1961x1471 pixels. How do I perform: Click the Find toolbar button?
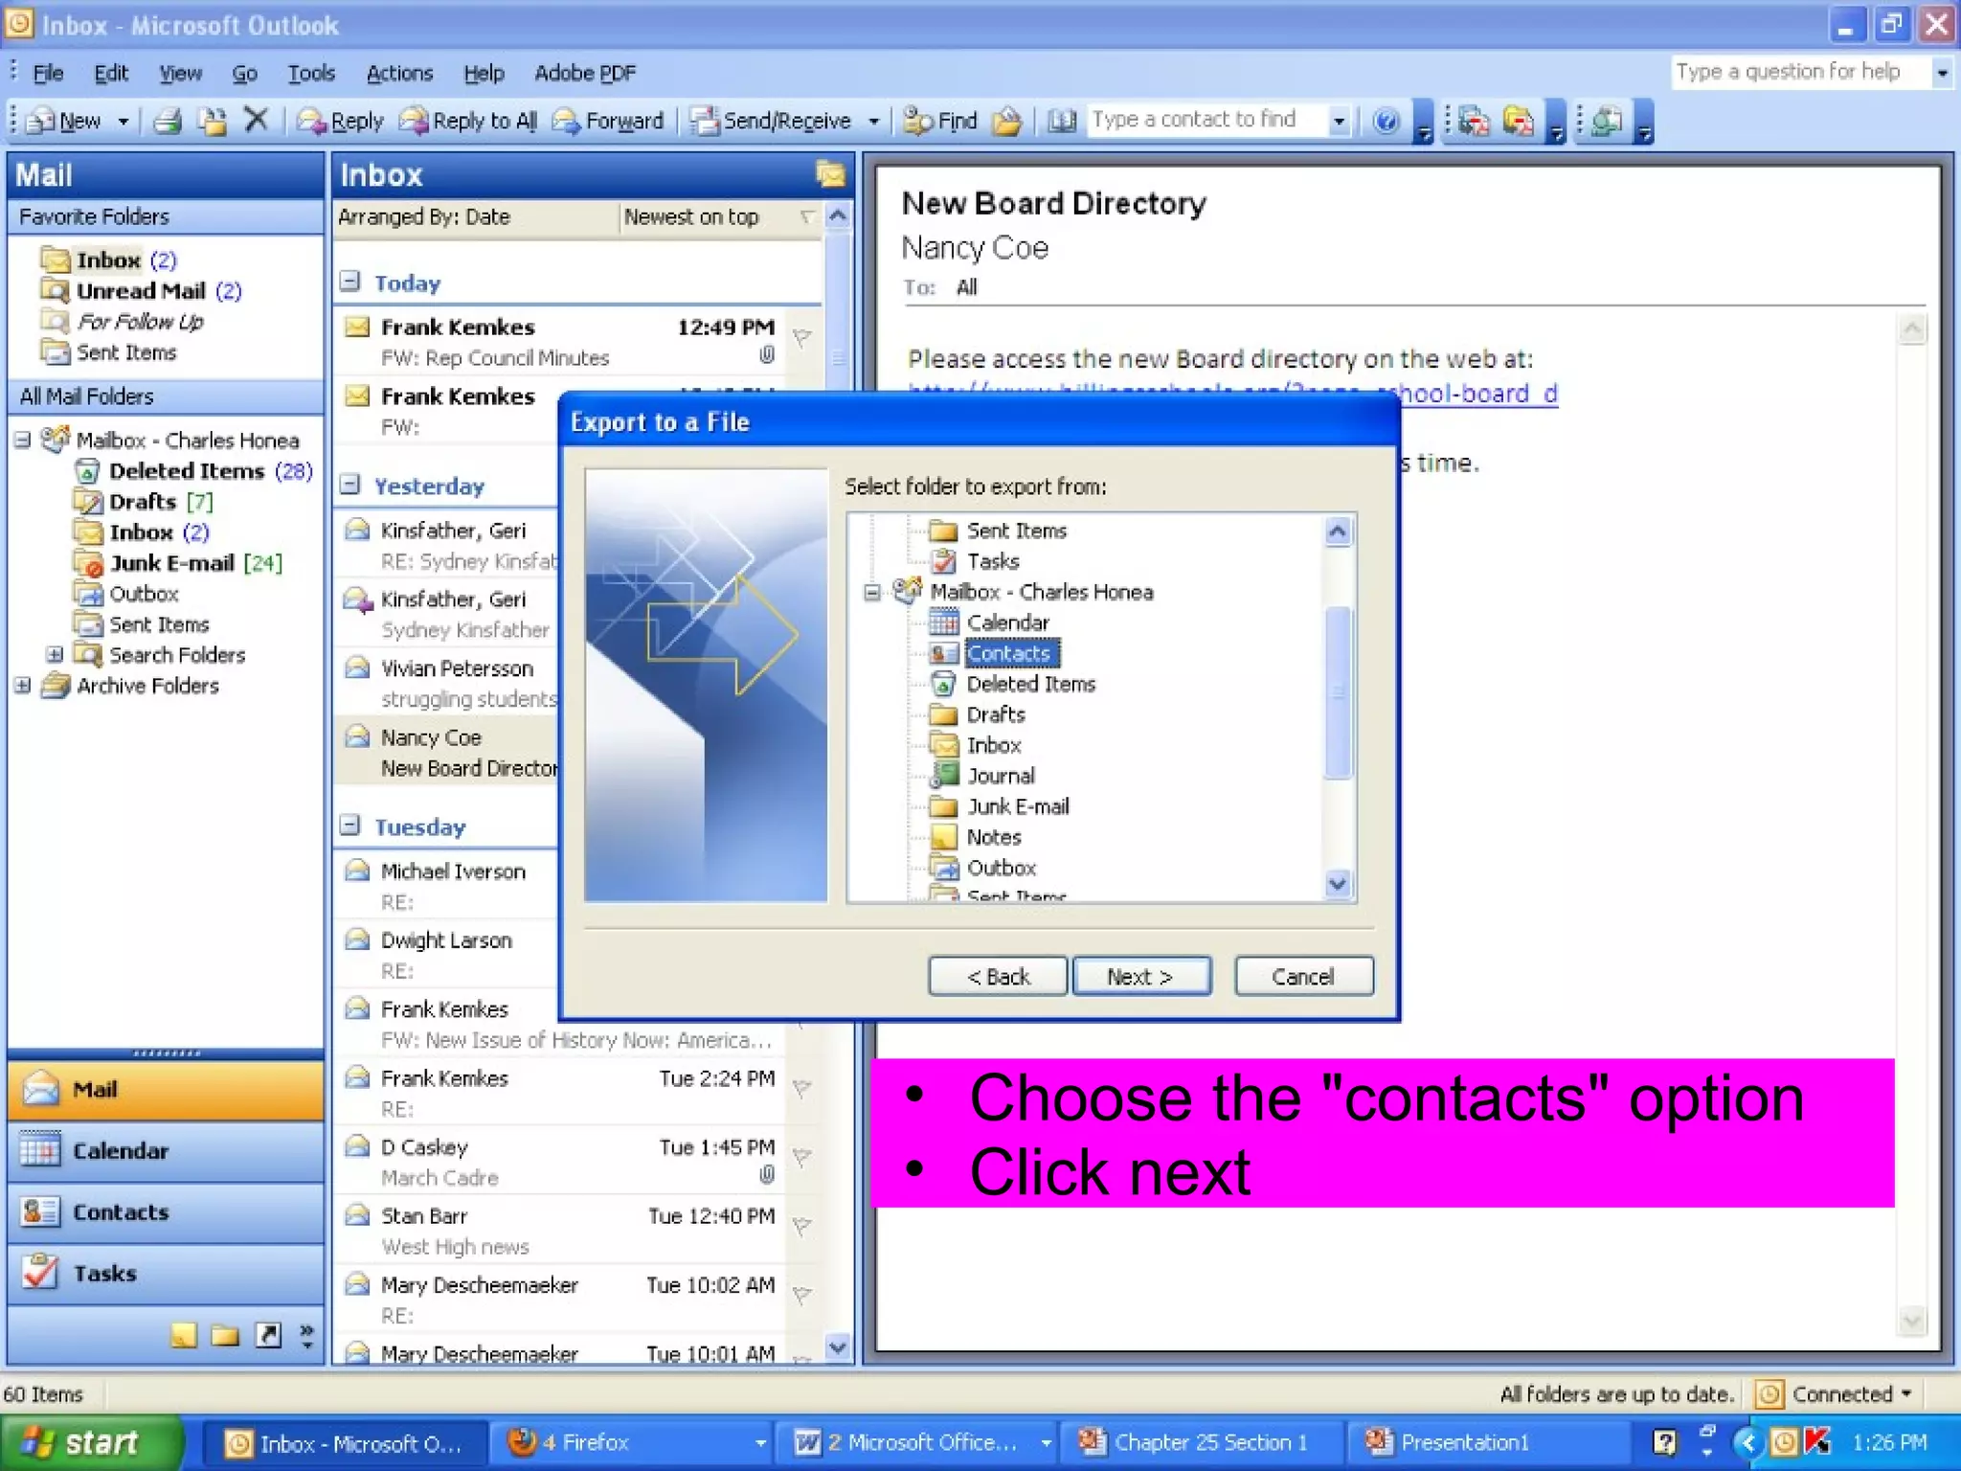pos(940,121)
